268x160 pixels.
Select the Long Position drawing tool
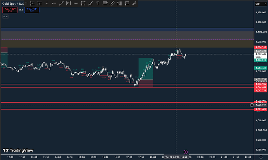tap(32, 3)
